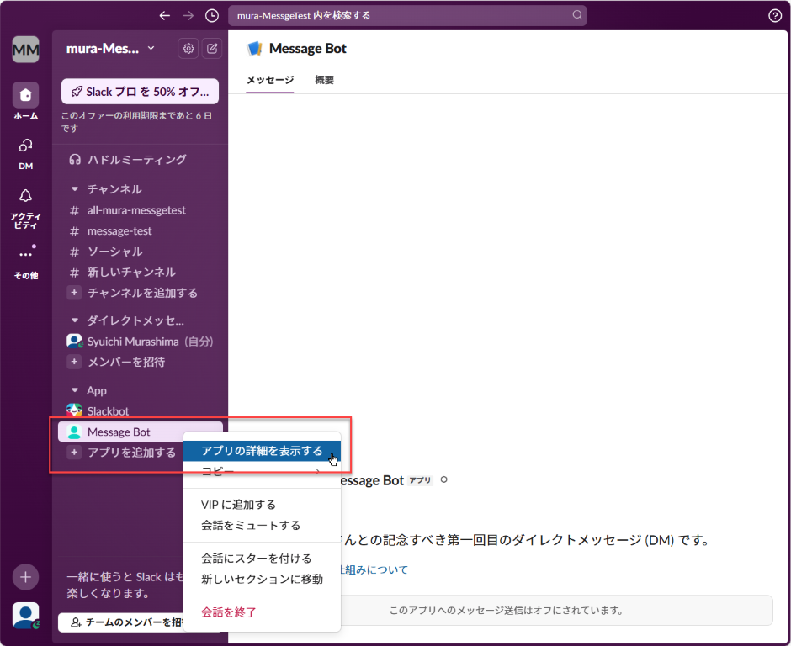This screenshot has width=791, height=646.
Task: Click the plus icon beside メンバーを招待
Action: (x=74, y=362)
